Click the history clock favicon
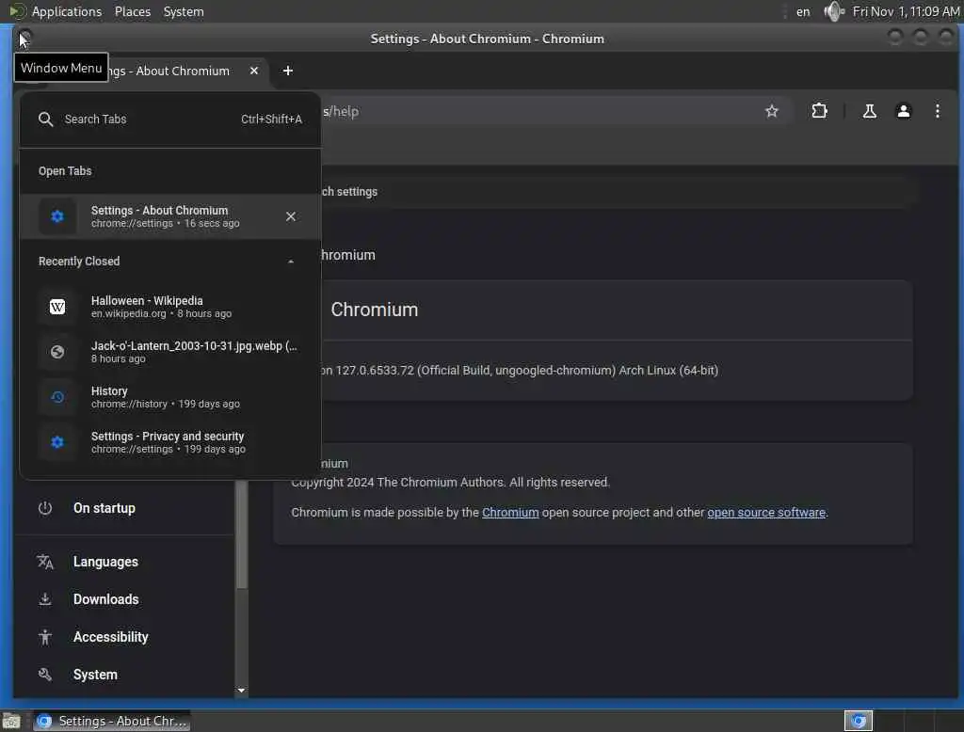Screen dimensions: 964x732 (x=57, y=397)
